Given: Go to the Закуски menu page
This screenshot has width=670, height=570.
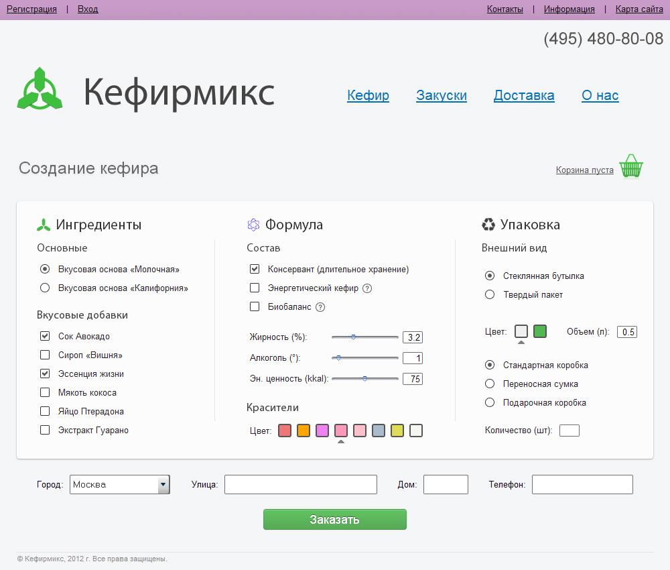Looking at the screenshot, I should [442, 95].
